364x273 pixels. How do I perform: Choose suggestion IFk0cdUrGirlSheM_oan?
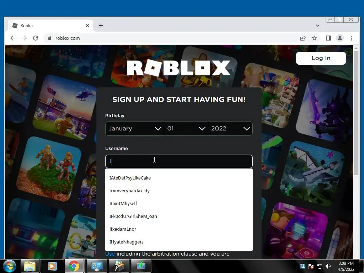pyautogui.click(x=179, y=216)
